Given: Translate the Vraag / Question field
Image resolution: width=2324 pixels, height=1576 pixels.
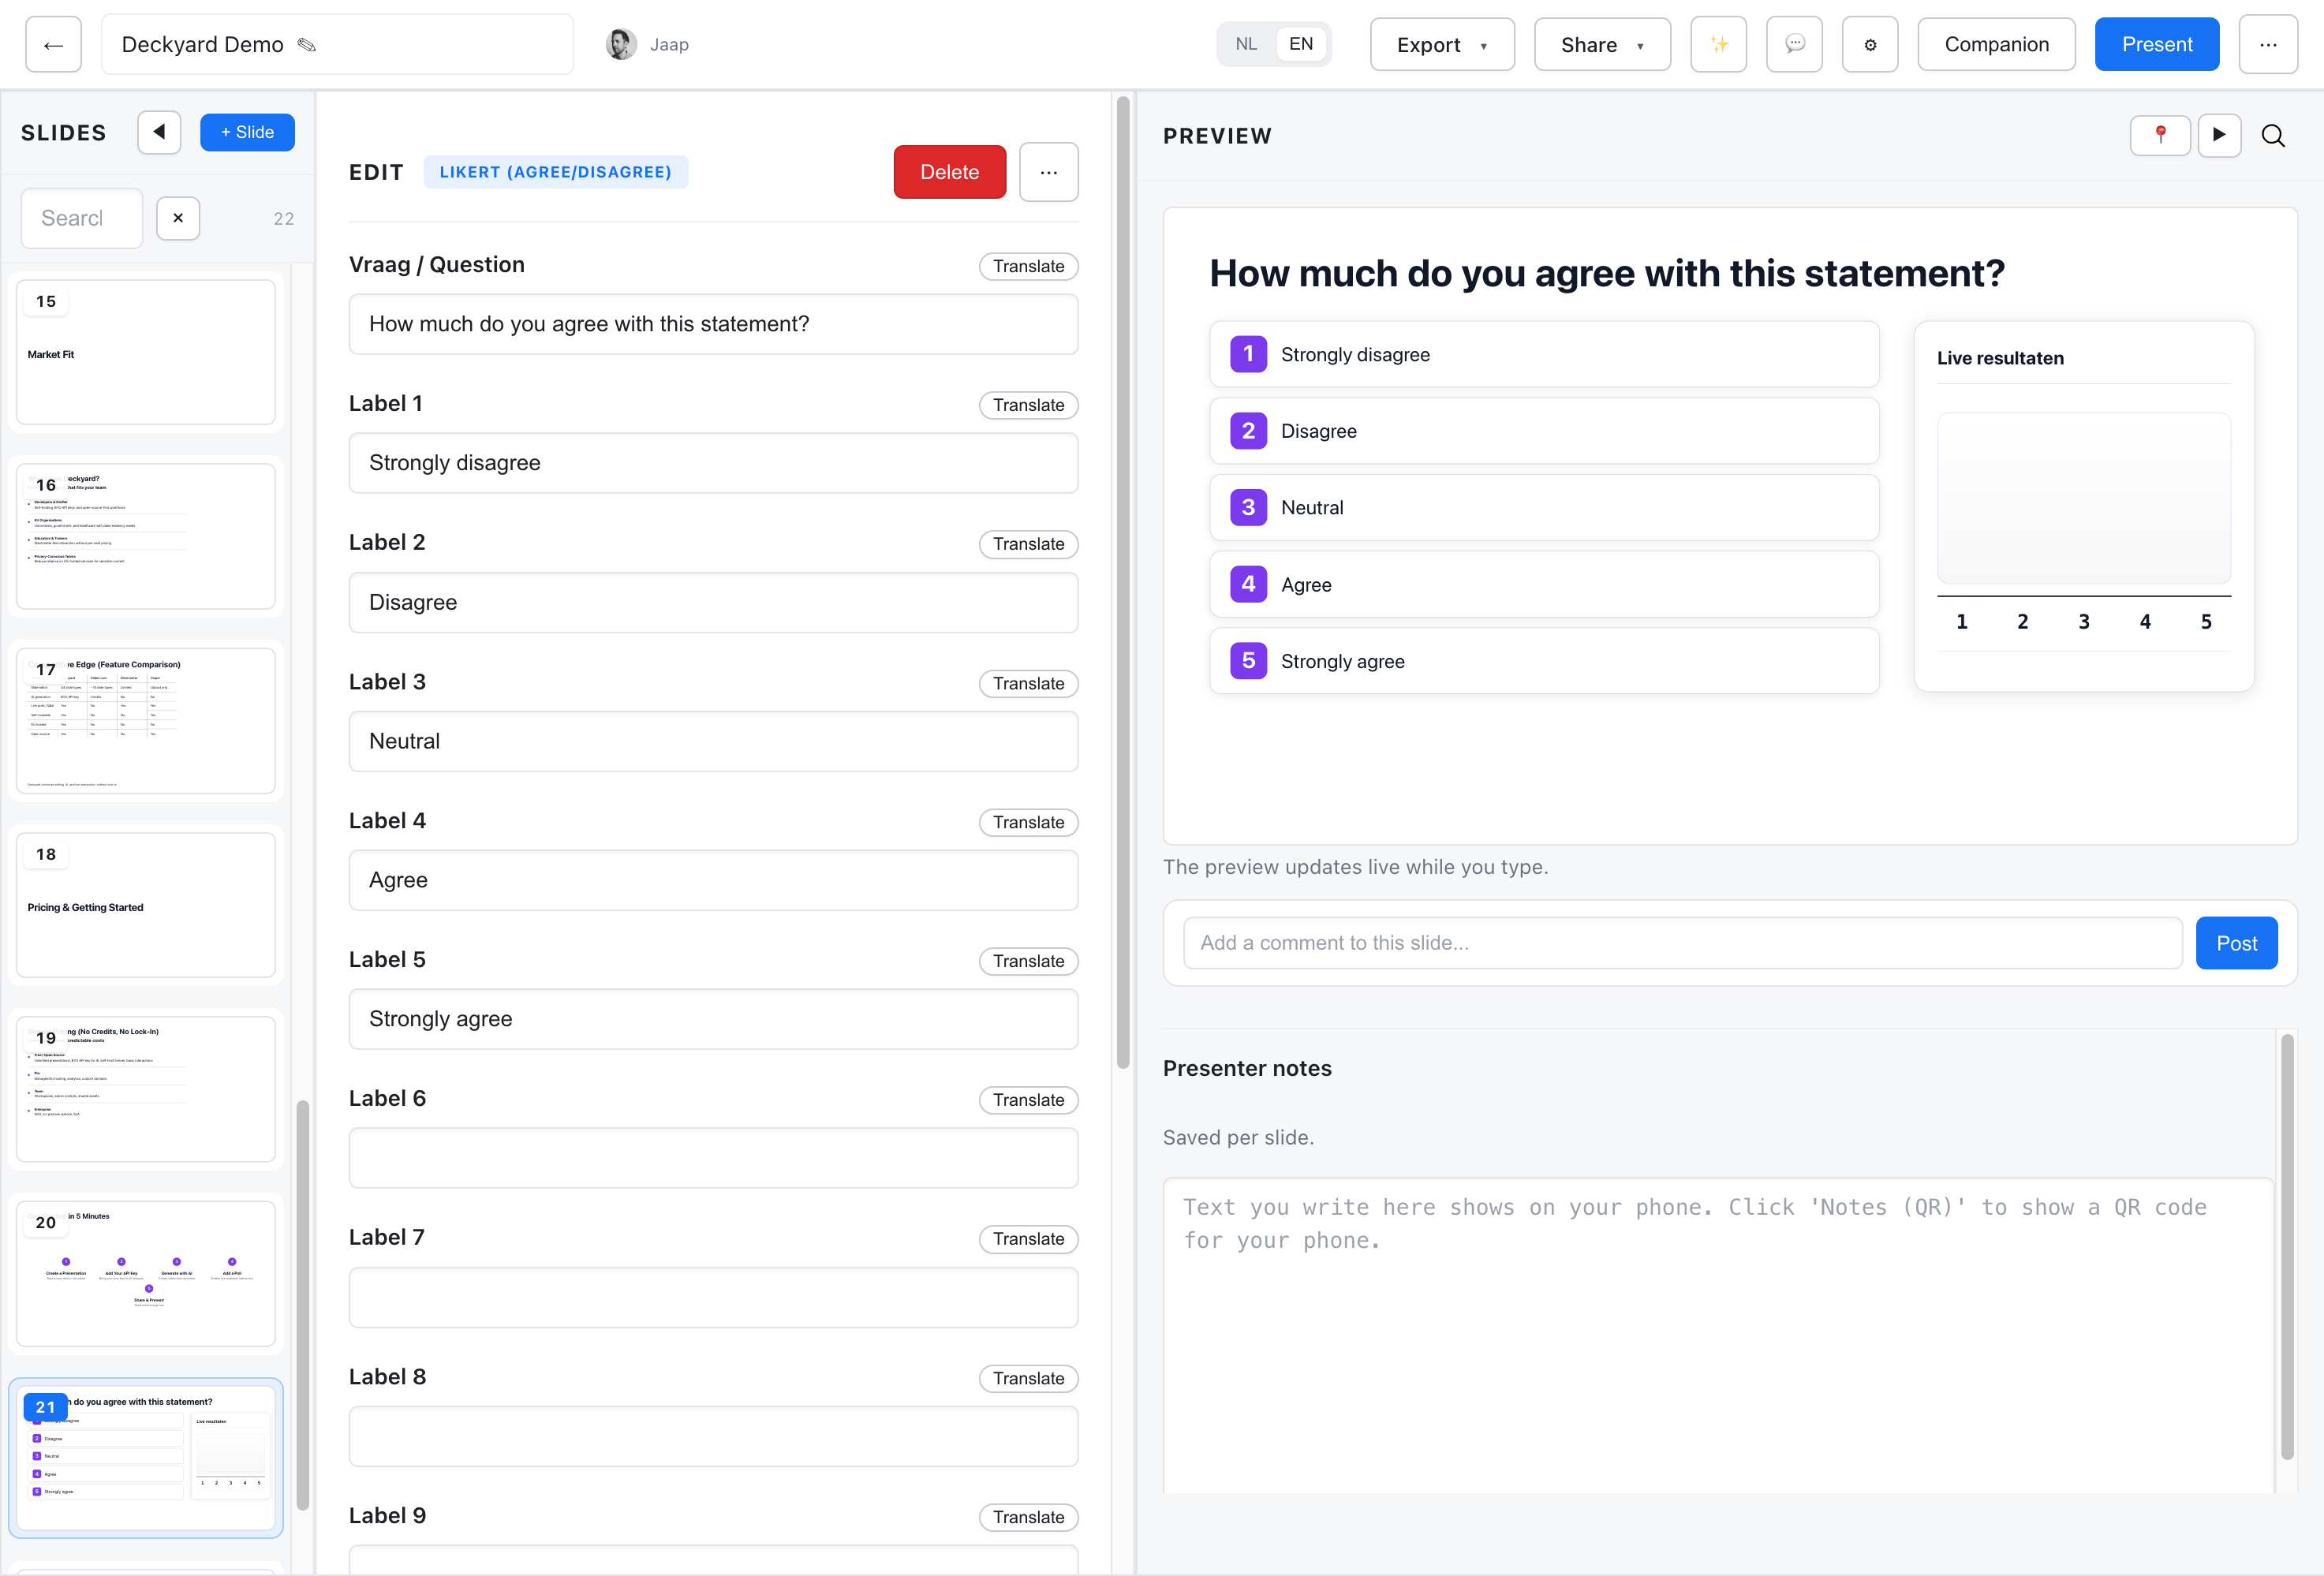Looking at the screenshot, I should (1028, 266).
